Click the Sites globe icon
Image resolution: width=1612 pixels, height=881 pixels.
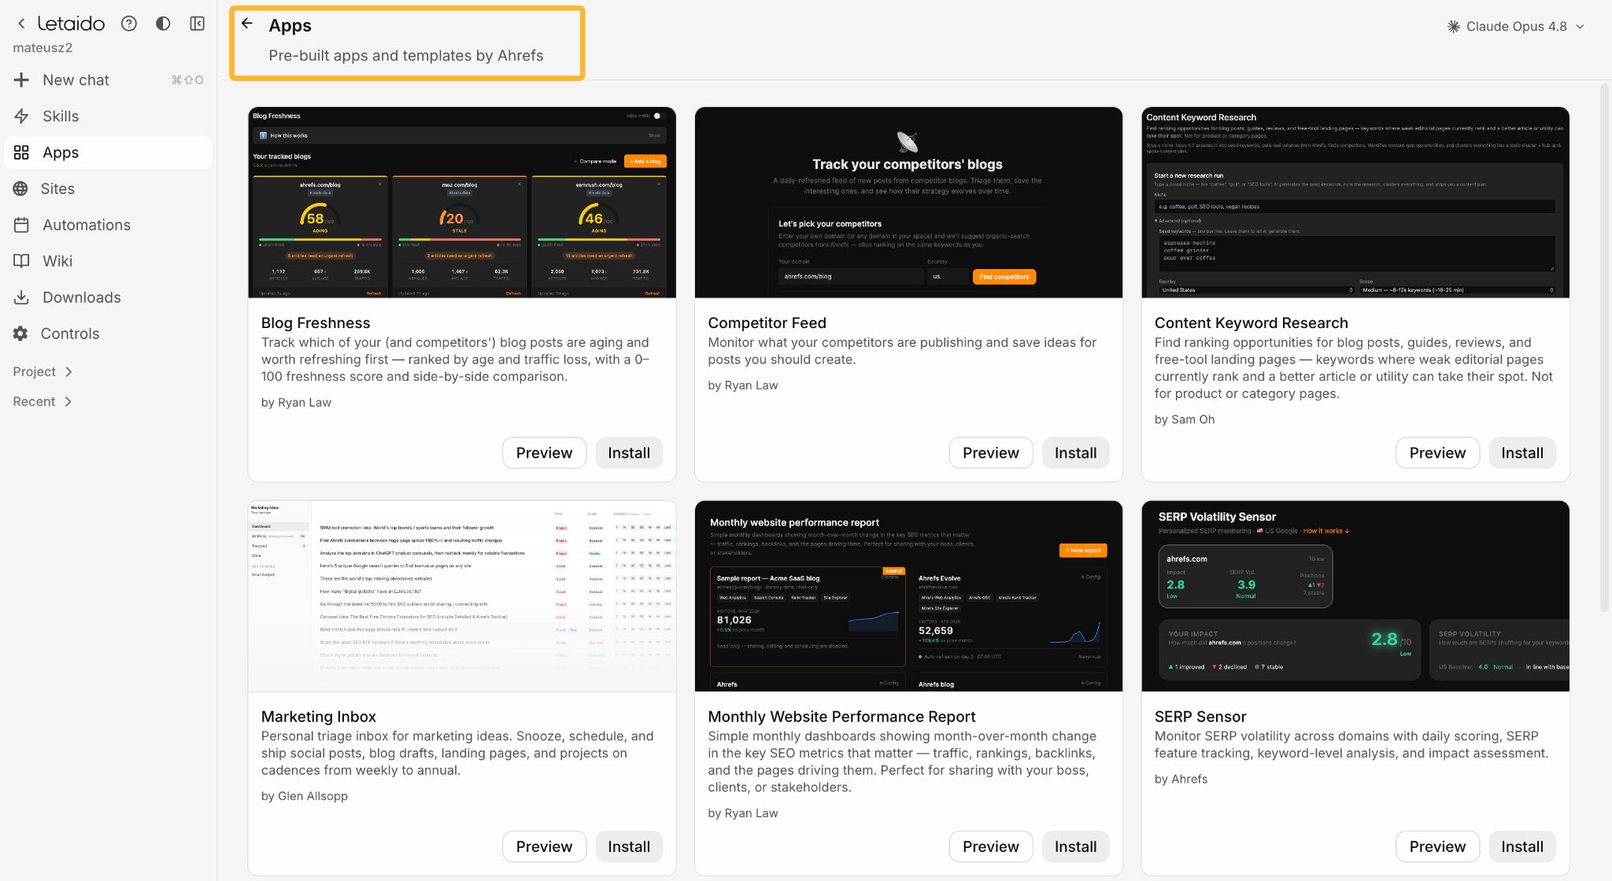click(x=20, y=189)
